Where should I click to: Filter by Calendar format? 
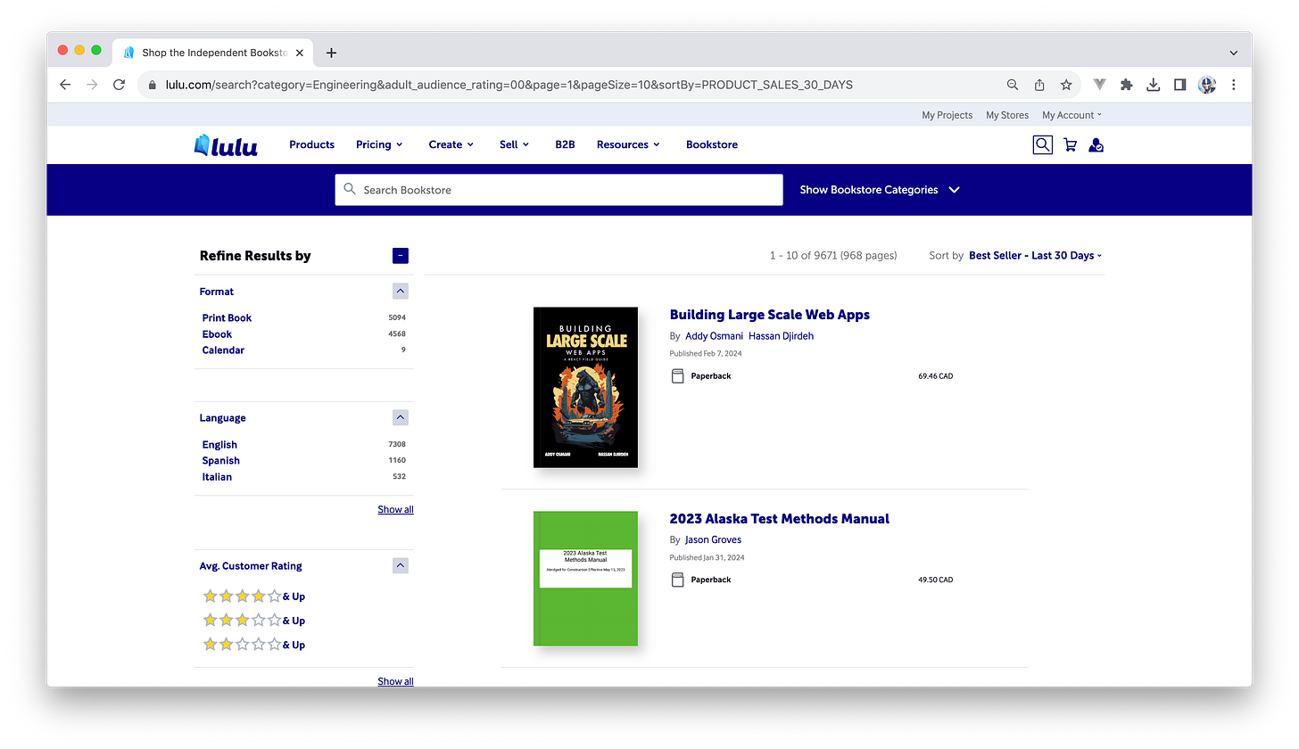223,350
